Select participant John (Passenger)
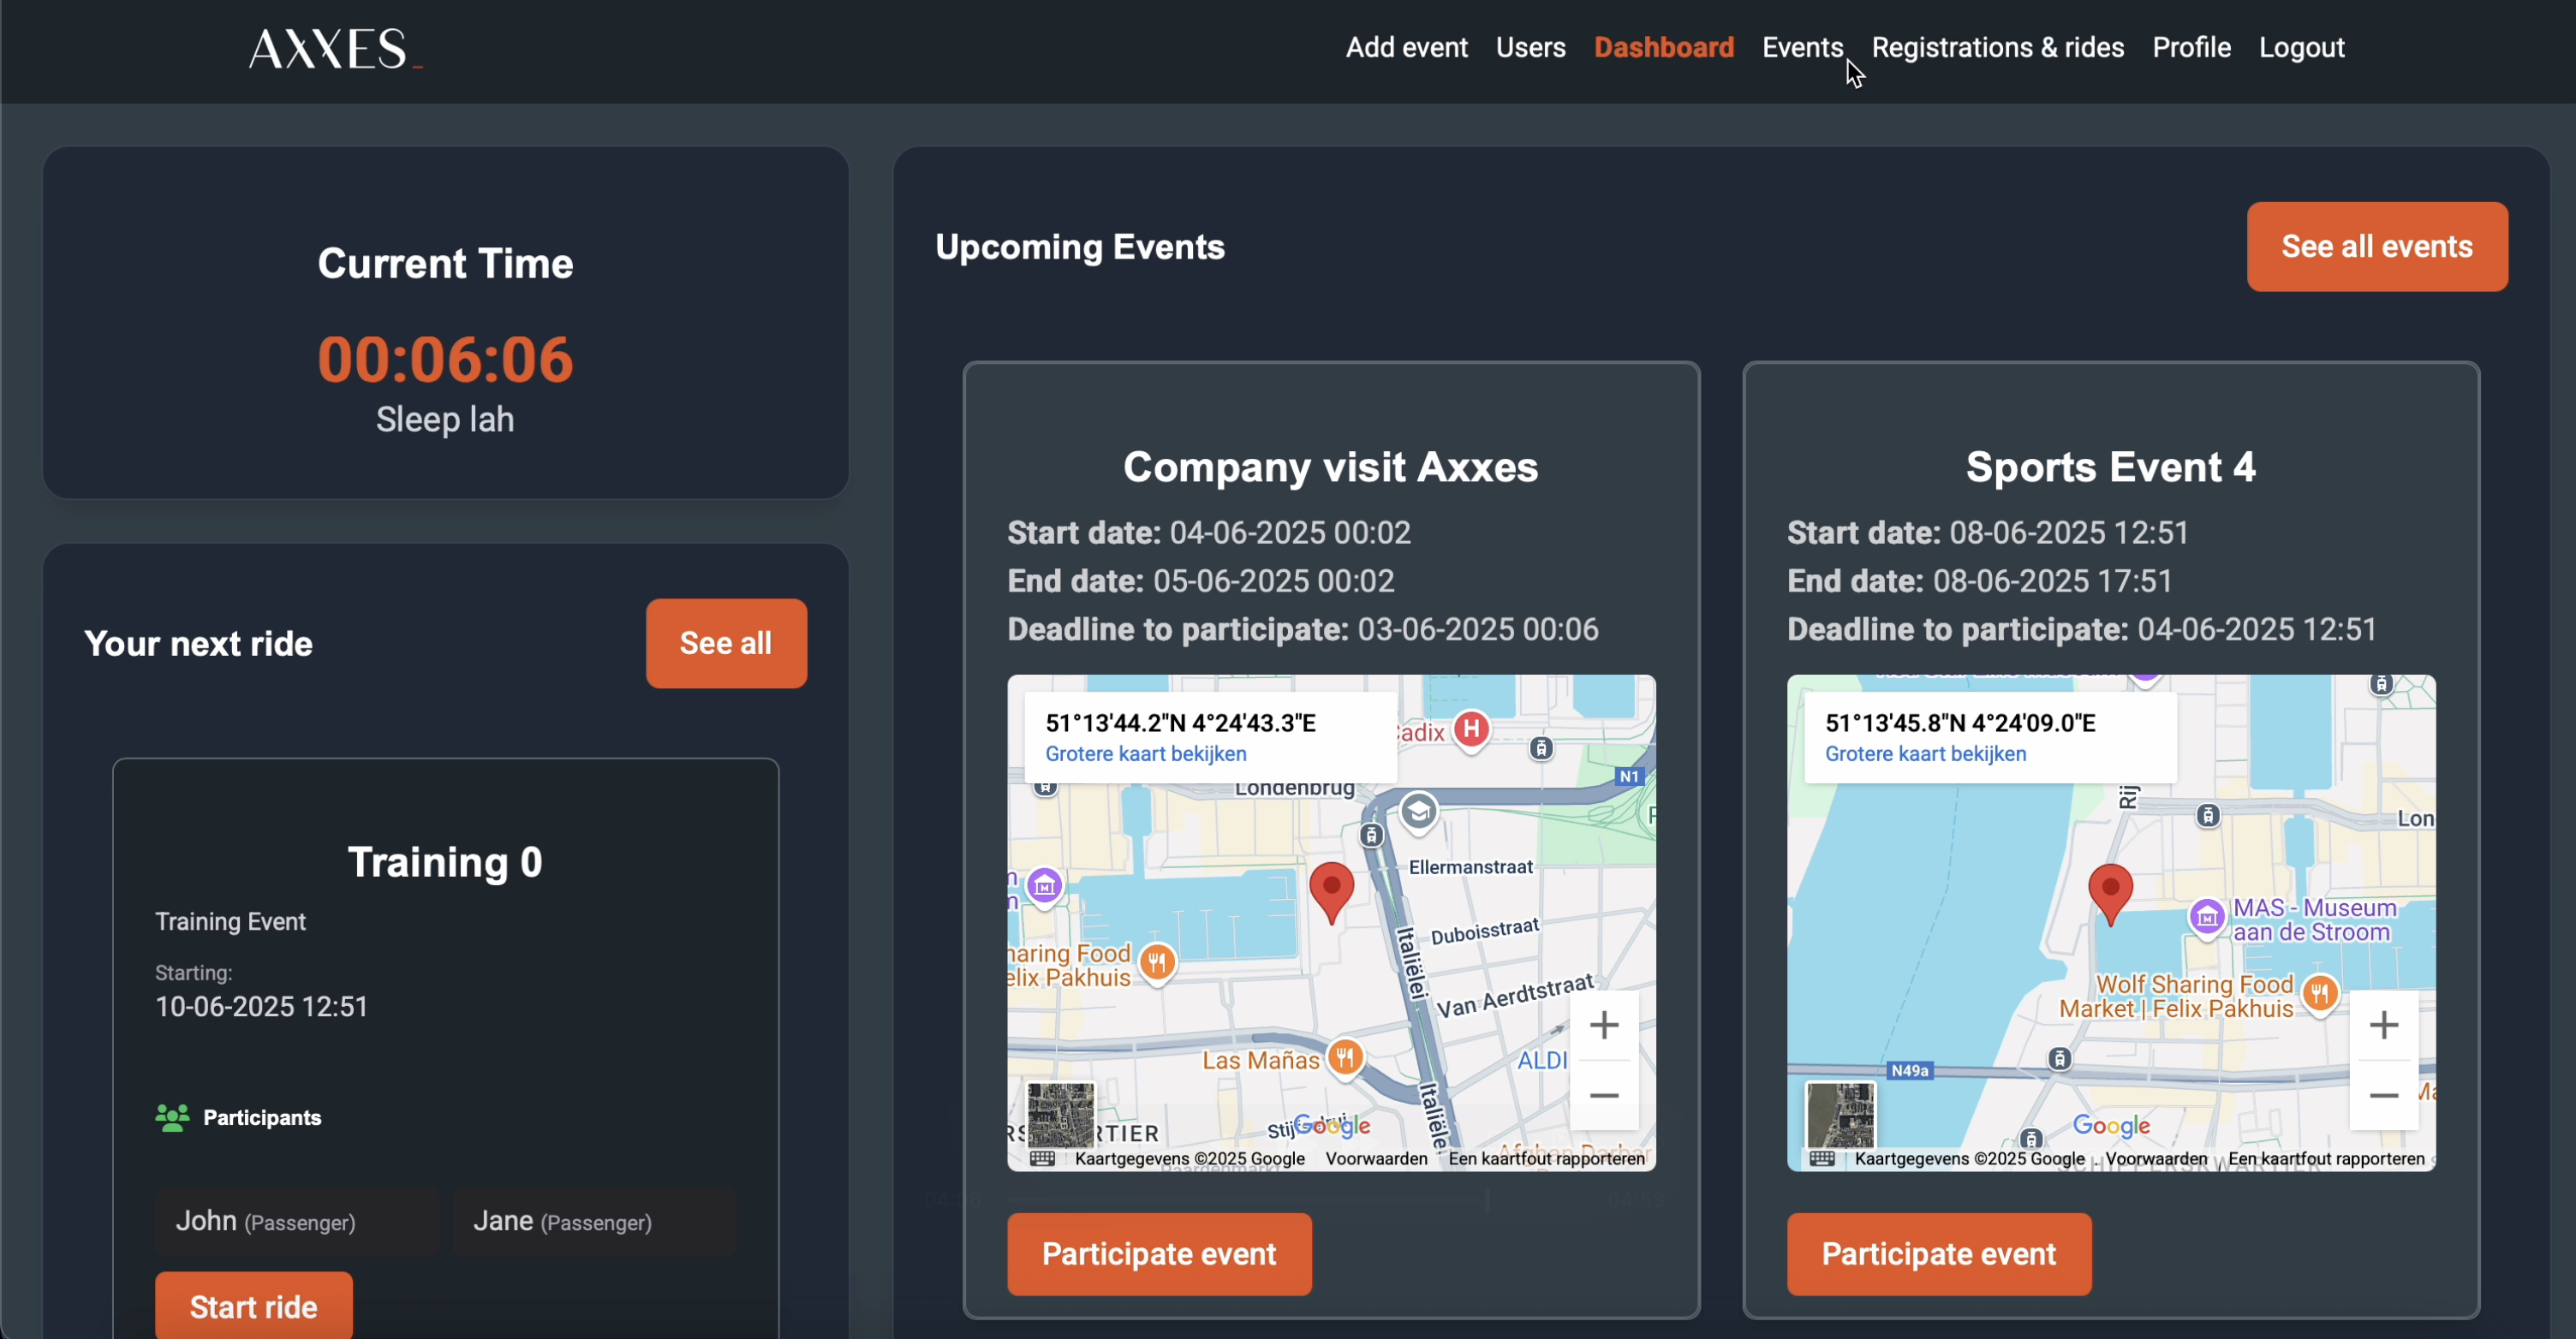 pos(296,1221)
